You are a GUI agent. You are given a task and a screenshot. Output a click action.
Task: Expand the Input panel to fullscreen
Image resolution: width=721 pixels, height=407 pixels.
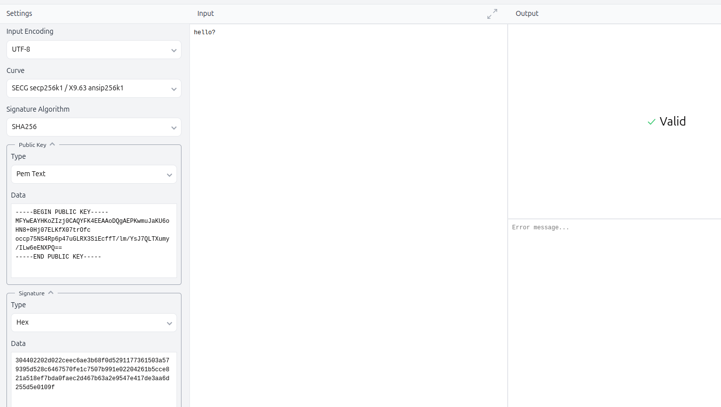click(x=492, y=14)
